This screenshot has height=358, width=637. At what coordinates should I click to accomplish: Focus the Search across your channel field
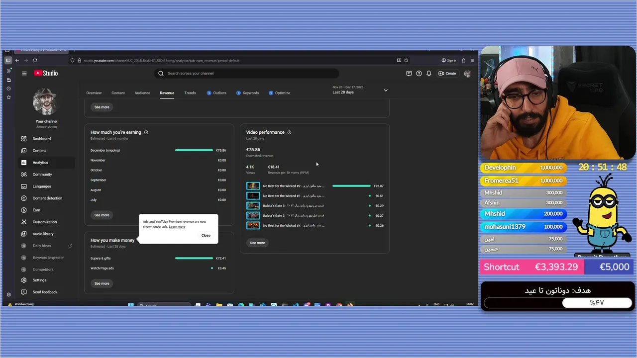tap(246, 73)
